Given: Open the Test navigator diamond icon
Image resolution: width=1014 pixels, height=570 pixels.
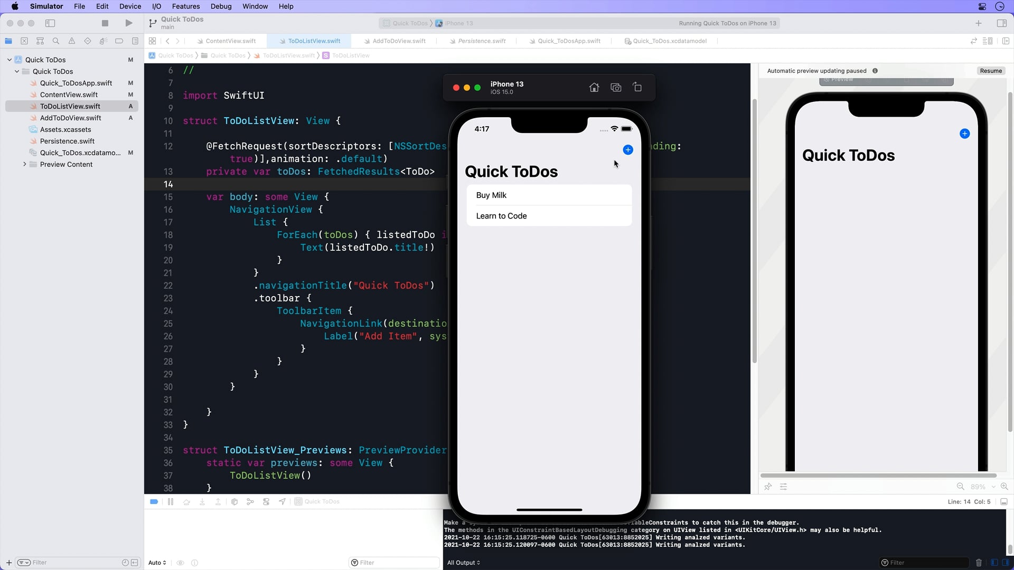Looking at the screenshot, I should coord(88,41).
